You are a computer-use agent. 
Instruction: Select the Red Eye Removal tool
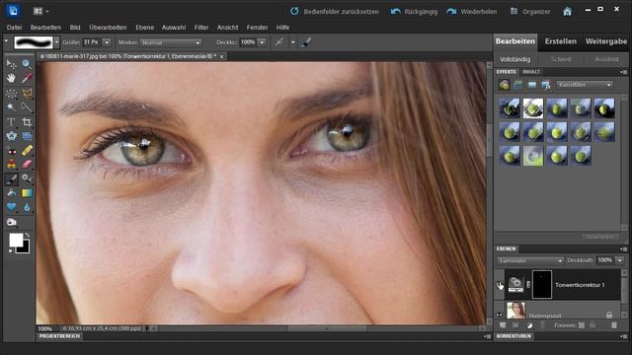tap(11, 151)
